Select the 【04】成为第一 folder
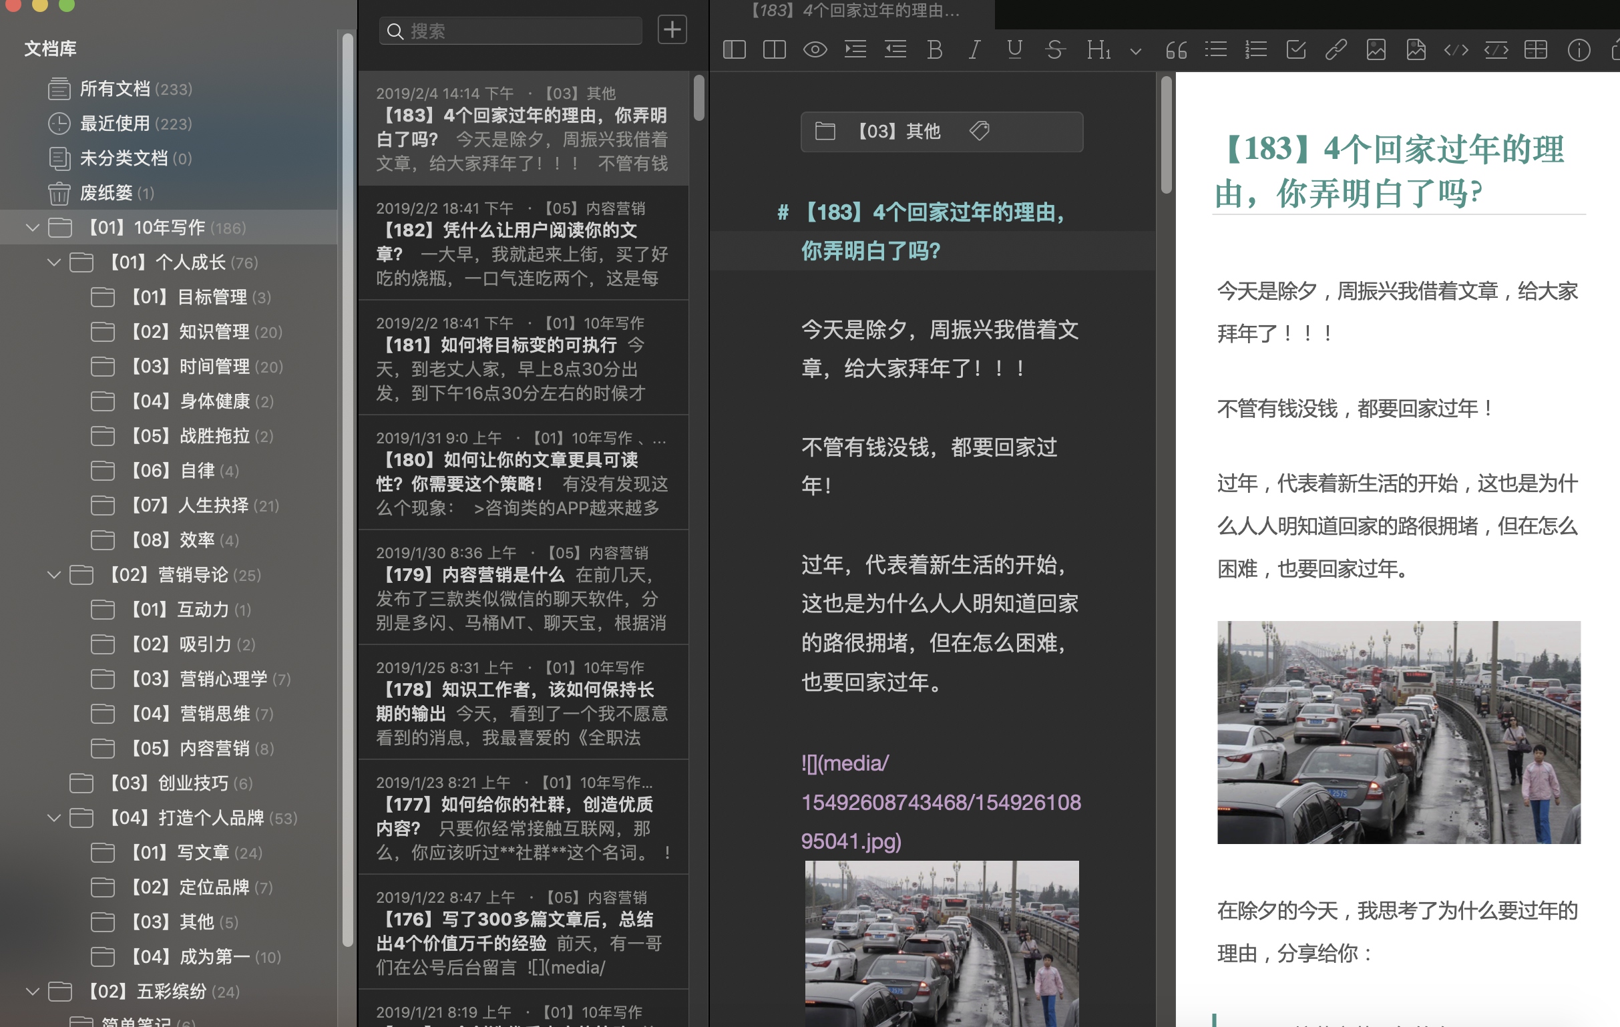Screen dimensions: 1620x1027 point(168,957)
